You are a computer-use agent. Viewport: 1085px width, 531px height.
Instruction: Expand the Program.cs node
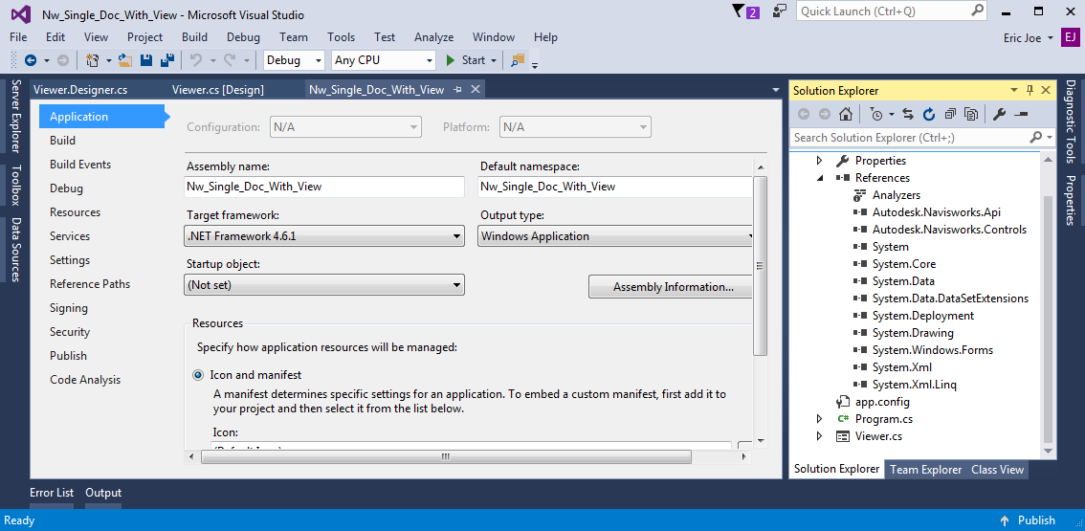819,419
